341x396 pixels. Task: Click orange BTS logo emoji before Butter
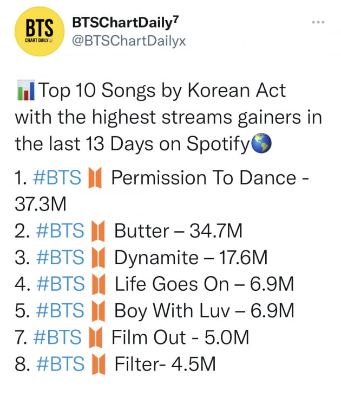click(98, 231)
